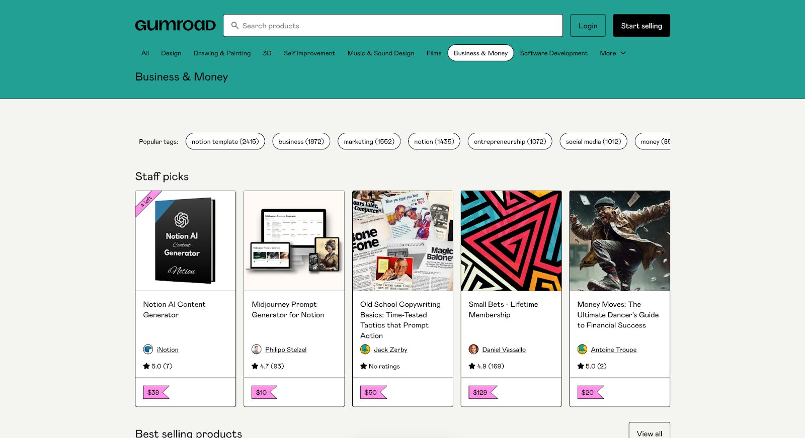
Task: Open 'Old School Copywriting Basics' title
Action: tap(400, 320)
